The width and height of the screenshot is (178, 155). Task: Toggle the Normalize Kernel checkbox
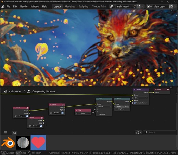pyautogui.click(x=135, y=103)
